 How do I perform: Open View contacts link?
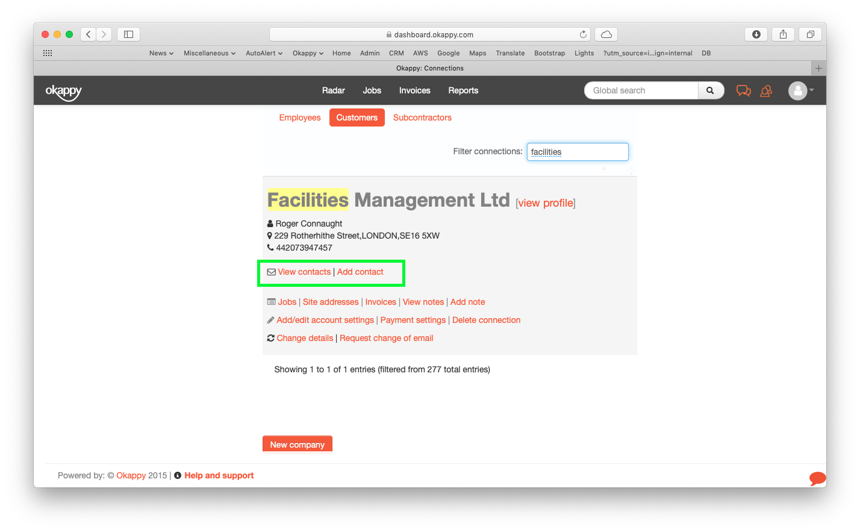tap(304, 272)
